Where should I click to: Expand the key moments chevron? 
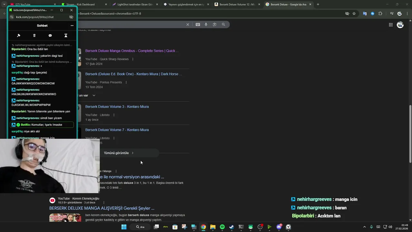(94, 95)
